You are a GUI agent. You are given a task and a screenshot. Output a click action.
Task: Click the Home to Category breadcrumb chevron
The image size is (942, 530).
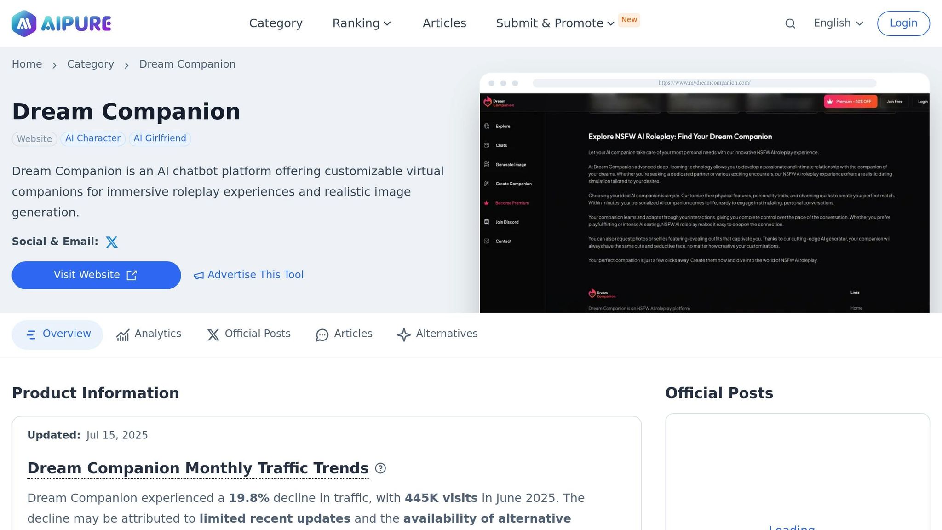(x=54, y=65)
